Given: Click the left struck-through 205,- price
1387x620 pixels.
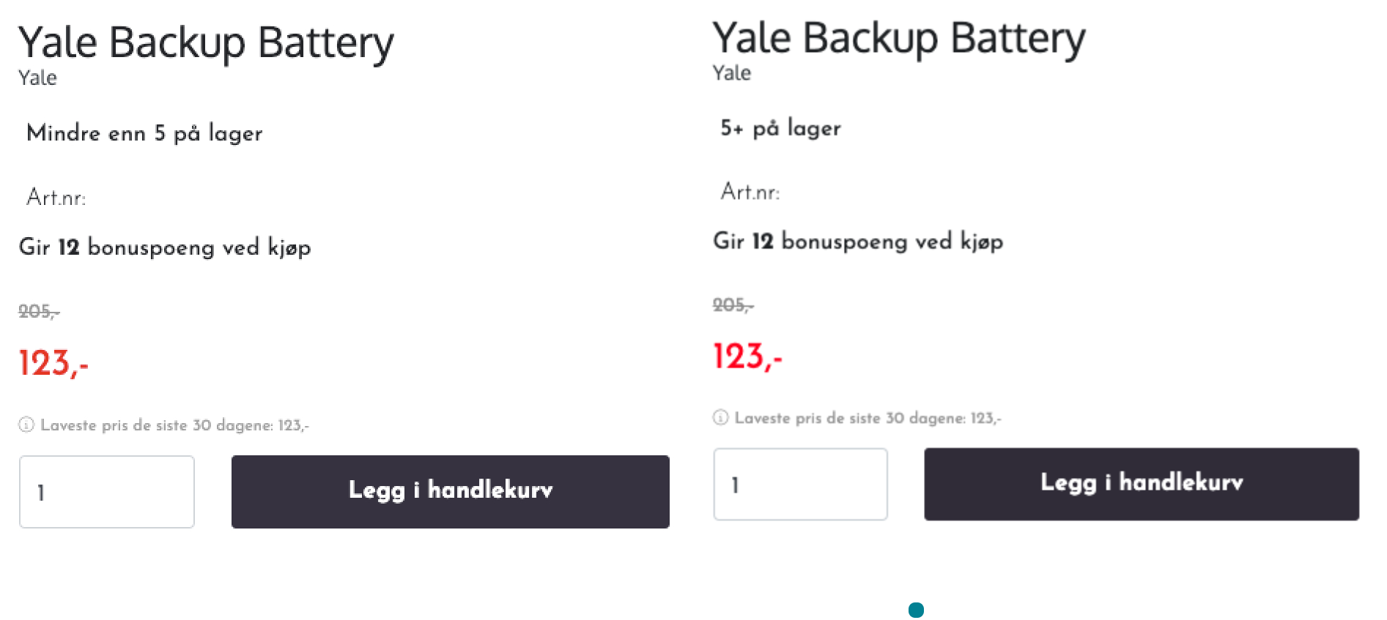Looking at the screenshot, I should click(x=39, y=311).
